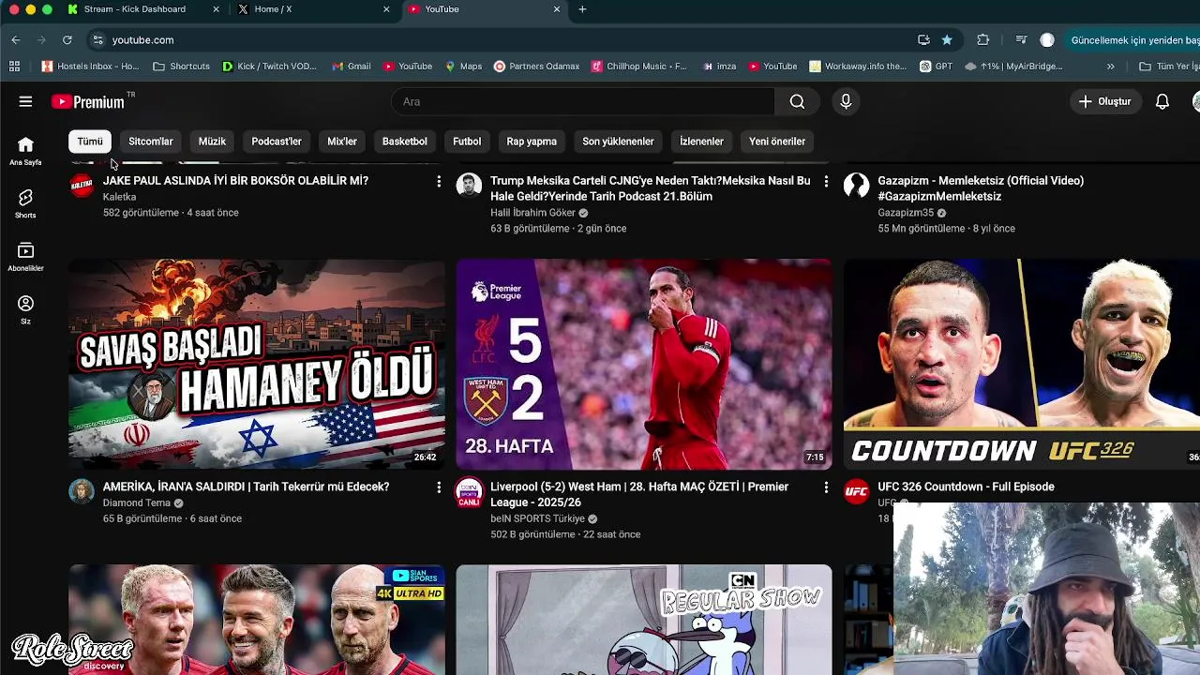This screenshot has height=675, width=1200.
Task: Select the Basketbol filter chip
Action: (x=405, y=142)
